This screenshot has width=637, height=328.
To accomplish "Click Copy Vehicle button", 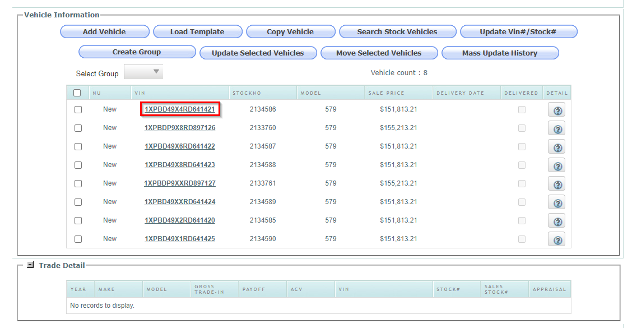I will tap(290, 32).
